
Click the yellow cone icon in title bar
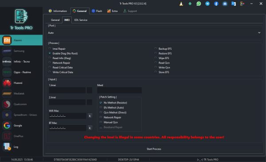[181, 4]
